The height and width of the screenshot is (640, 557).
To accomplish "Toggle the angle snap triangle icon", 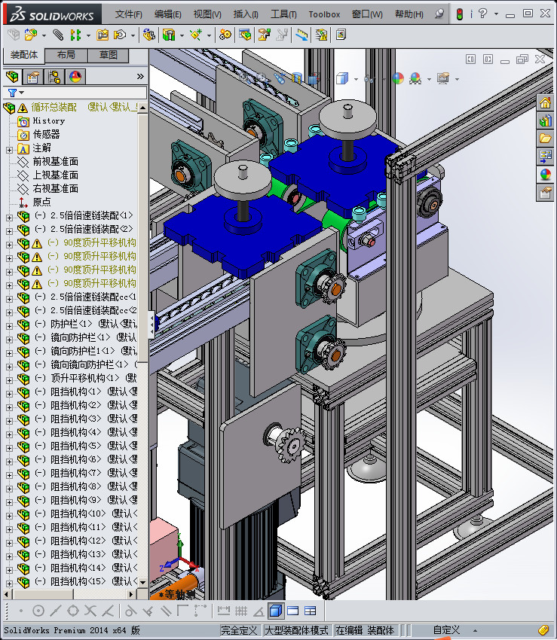I will [x=259, y=611].
